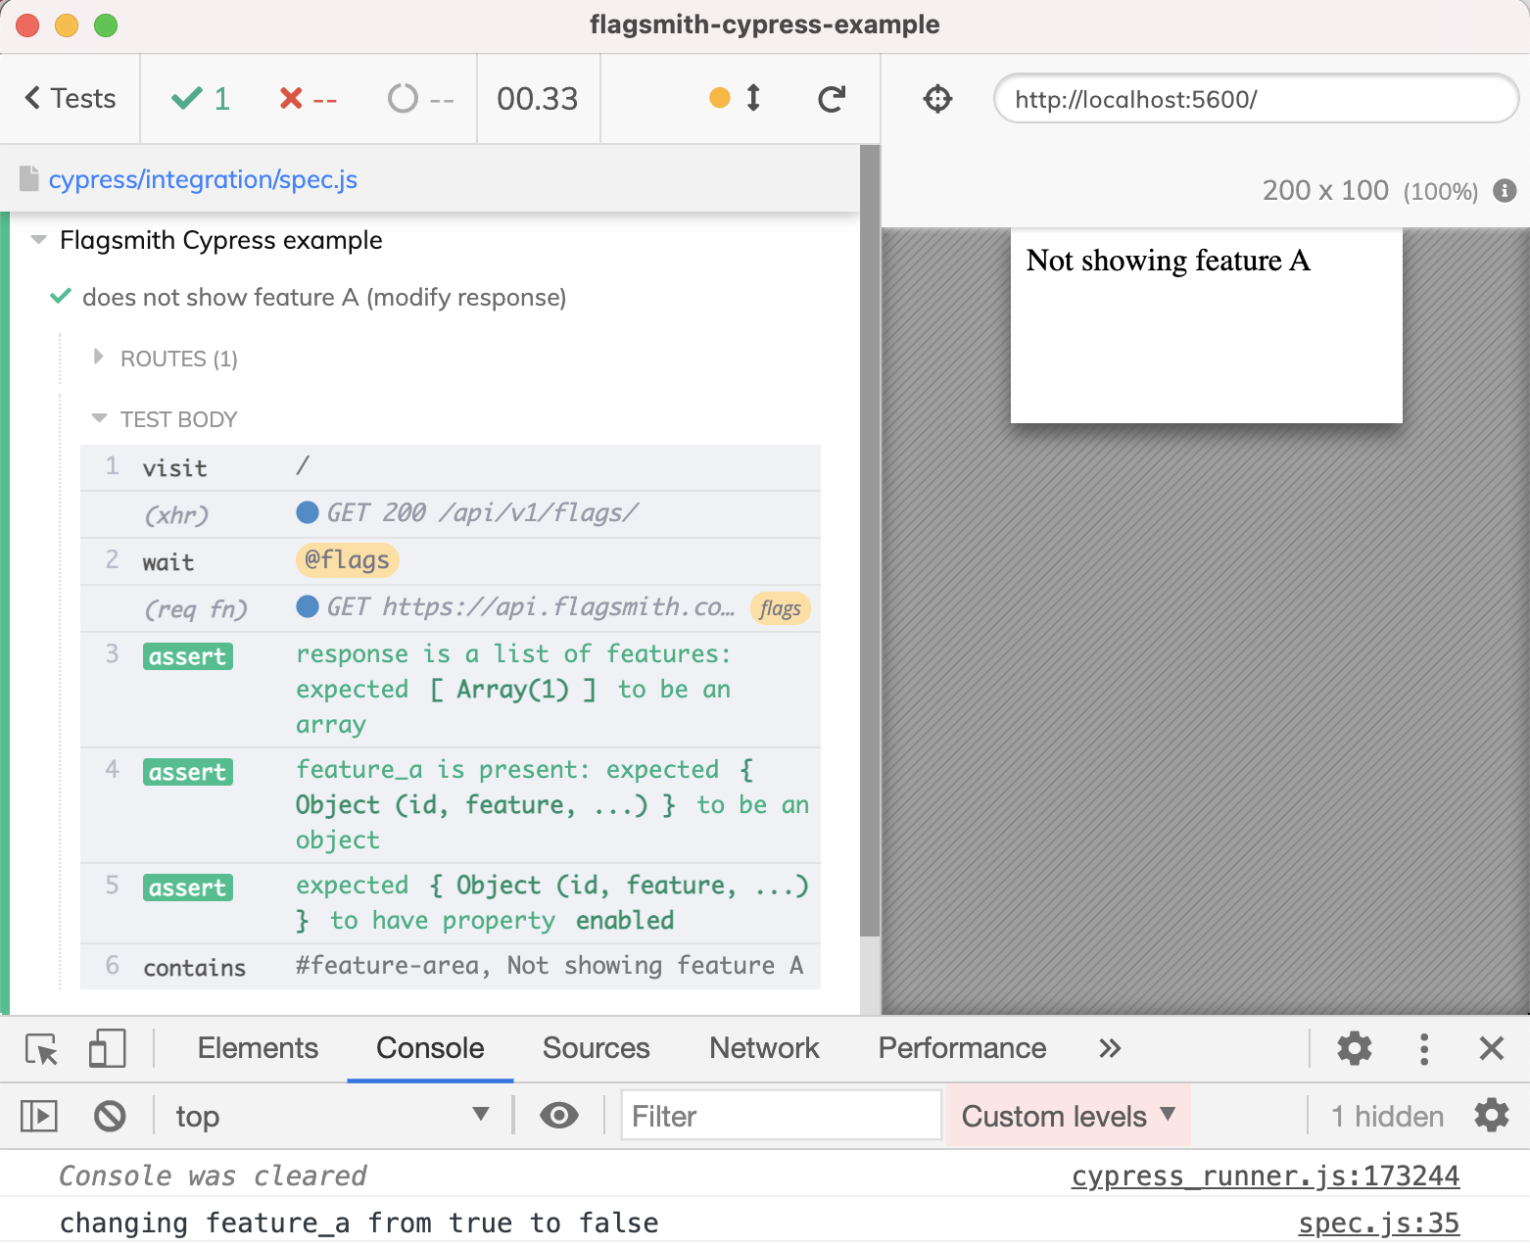Click the 'changing feature_a' log message
1530x1248 pixels.
359,1223
